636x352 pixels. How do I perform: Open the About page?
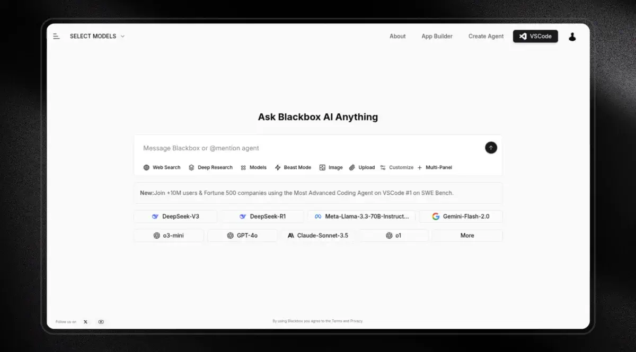pos(397,36)
